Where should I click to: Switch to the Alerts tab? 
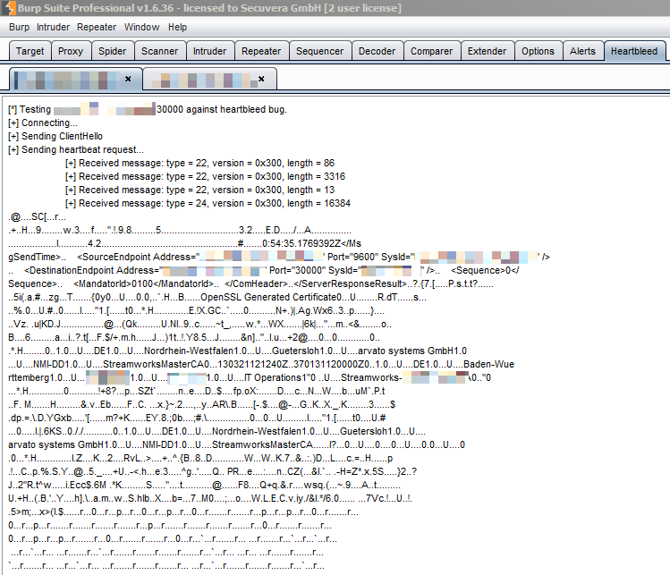coord(582,51)
